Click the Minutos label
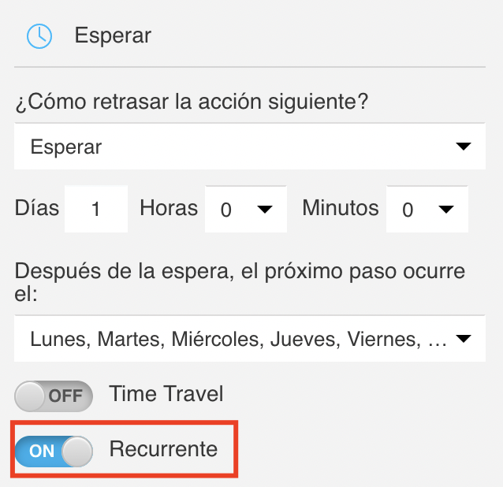This screenshot has width=503, height=487. 341,208
